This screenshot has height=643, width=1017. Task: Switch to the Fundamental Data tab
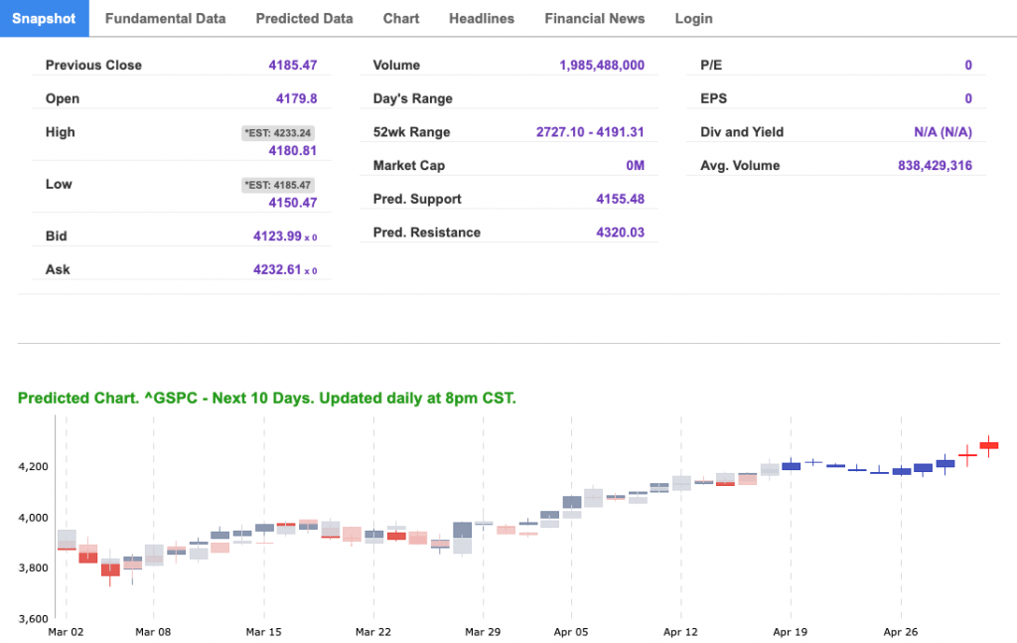point(165,19)
